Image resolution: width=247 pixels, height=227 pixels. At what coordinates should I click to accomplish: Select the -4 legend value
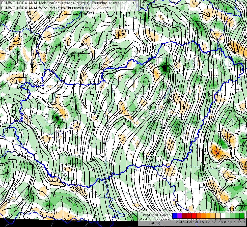187,222
